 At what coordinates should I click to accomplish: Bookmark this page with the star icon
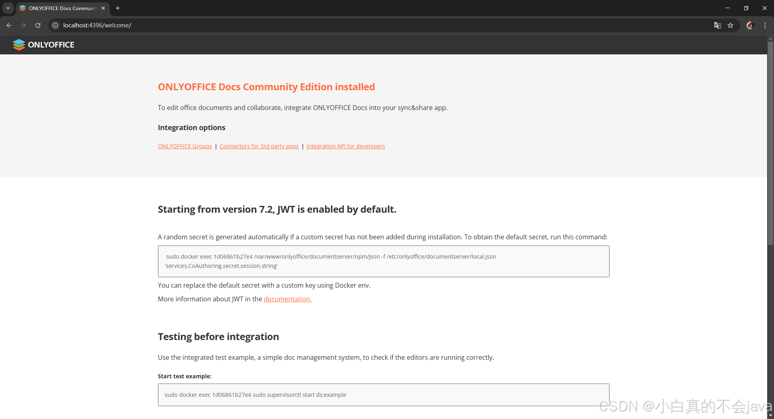[x=730, y=25]
